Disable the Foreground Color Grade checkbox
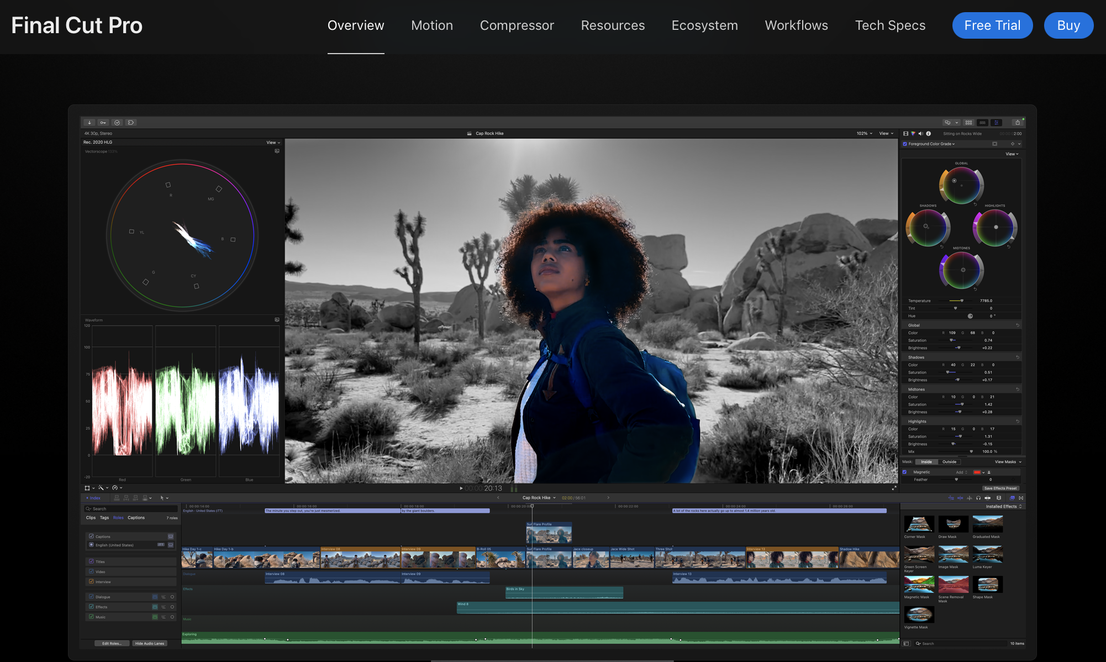This screenshot has height=662, width=1106. click(x=905, y=144)
